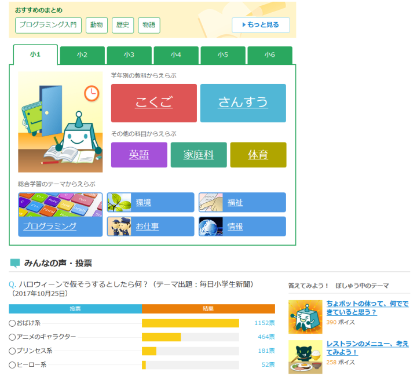Switch to the 小3 grade tab
The image size is (417, 376).
pyautogui.click(x=129, y=55)
